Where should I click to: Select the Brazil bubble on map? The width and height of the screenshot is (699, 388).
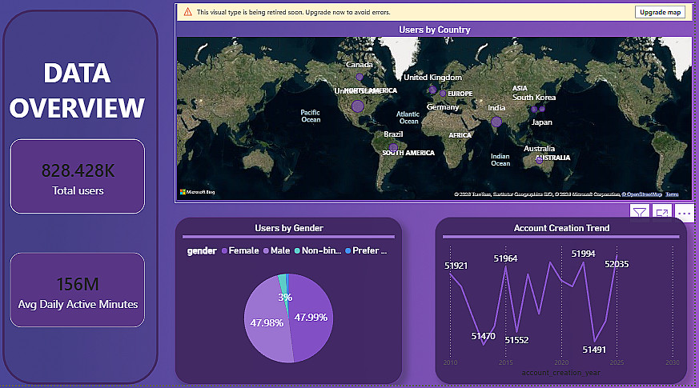pos(393,147)
